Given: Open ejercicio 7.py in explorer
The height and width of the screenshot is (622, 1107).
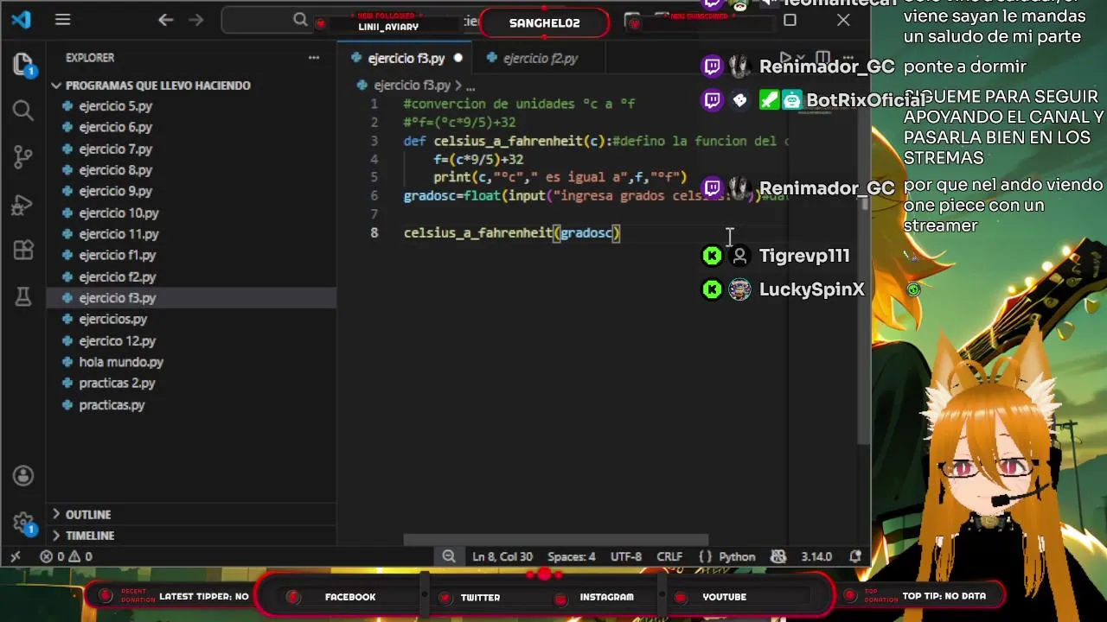Looking at the screenshot, I should coord(115,149).
